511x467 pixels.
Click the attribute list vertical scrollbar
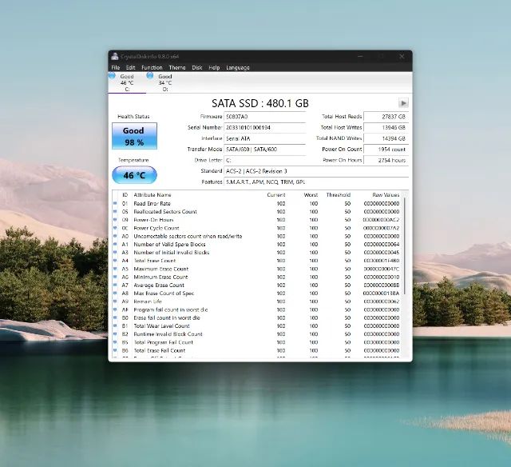405,245
